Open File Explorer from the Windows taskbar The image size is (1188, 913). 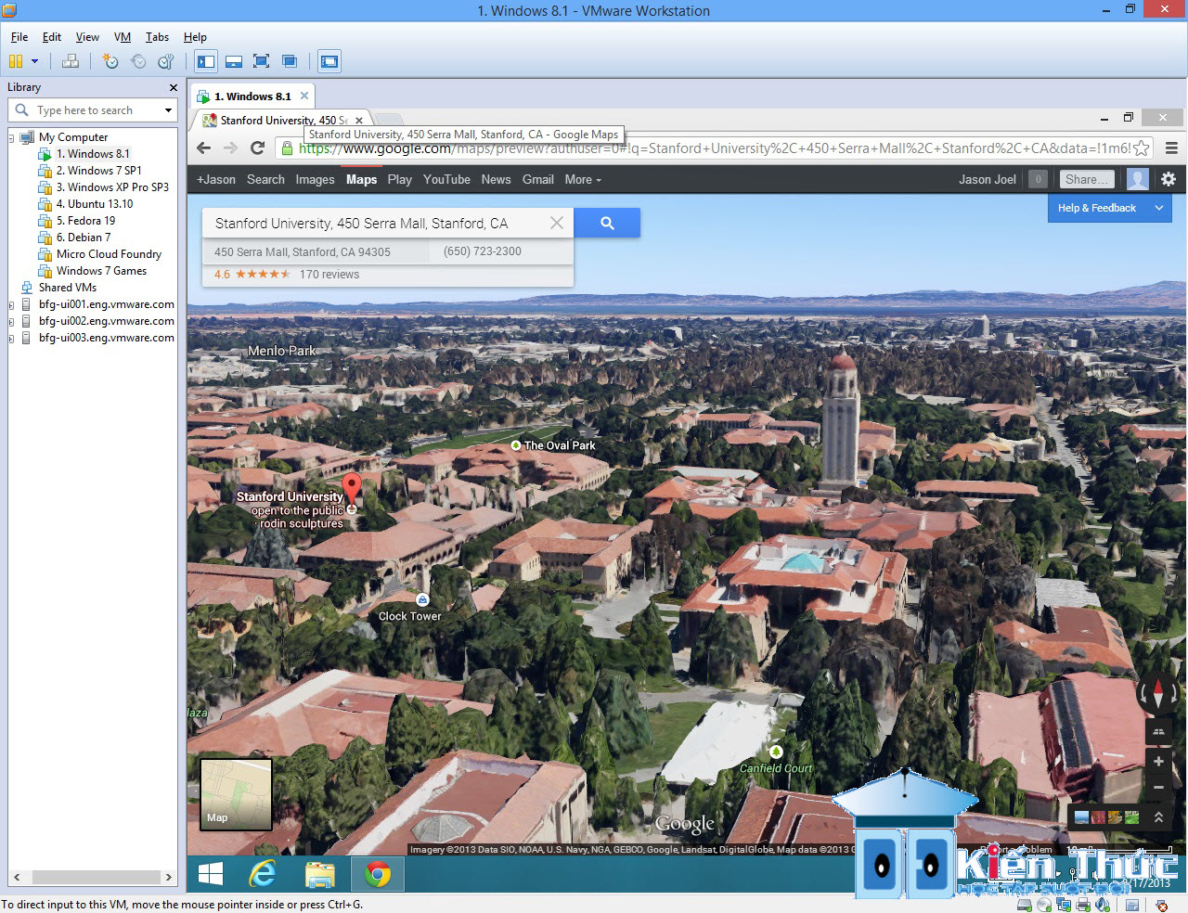[320, 873]
